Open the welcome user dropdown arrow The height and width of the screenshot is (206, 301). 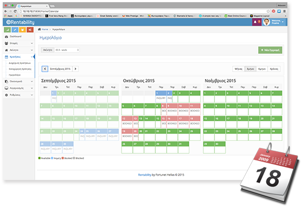coord(283,22)
